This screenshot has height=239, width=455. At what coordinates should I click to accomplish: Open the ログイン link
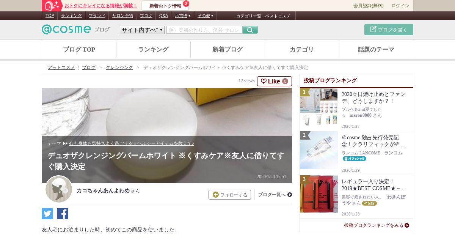400,6
